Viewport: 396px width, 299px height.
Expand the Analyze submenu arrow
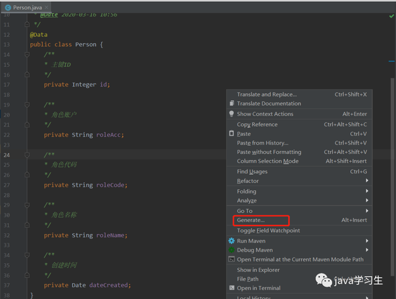pyautogui.click(x=367, y=200)
